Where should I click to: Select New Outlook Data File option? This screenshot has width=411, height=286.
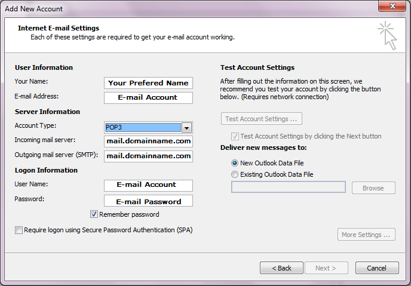[x=235, y=163]
